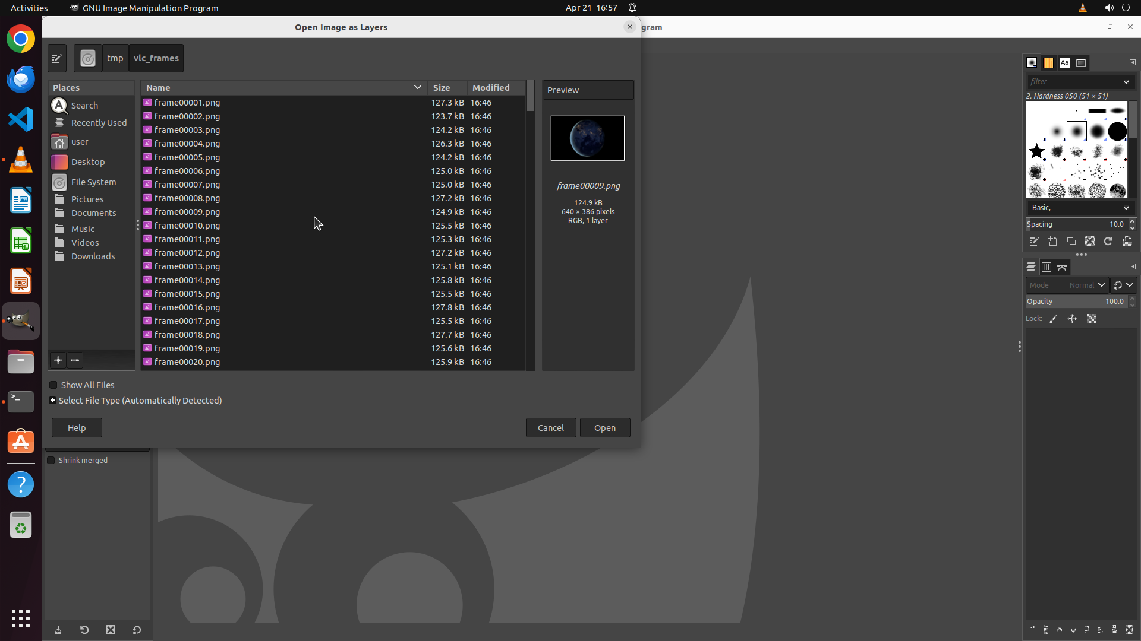Open the Basic brush tag dropdown
Screen dimensions: 1141x641
(x=1079, y=208)
